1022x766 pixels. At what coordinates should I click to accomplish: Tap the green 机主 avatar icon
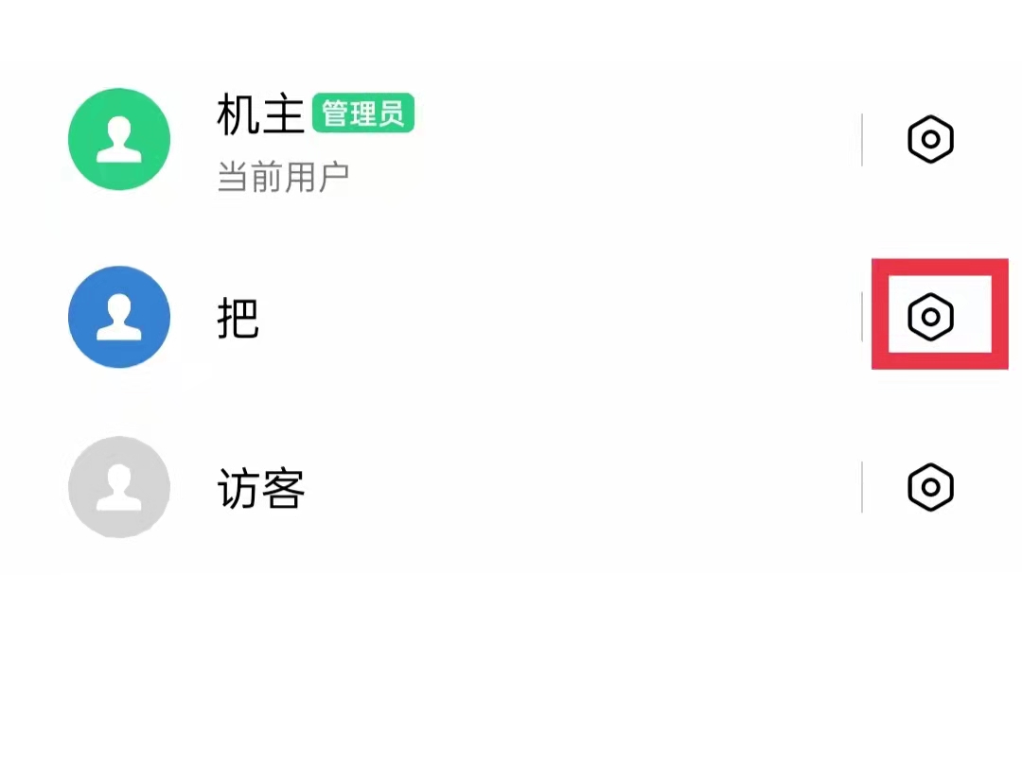click(119, 139)
